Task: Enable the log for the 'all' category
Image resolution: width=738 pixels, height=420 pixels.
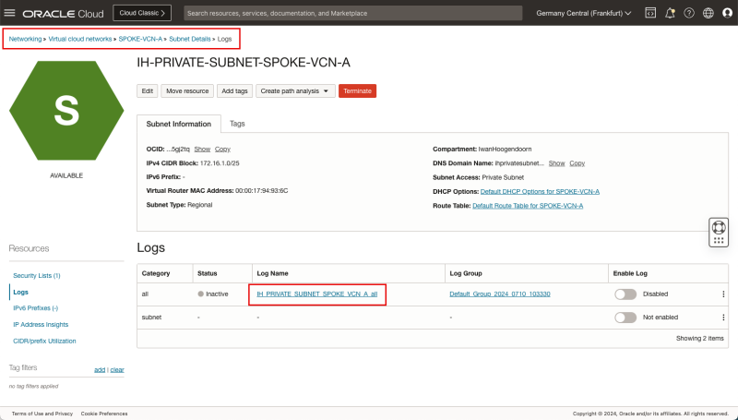Action: point(625,294)
